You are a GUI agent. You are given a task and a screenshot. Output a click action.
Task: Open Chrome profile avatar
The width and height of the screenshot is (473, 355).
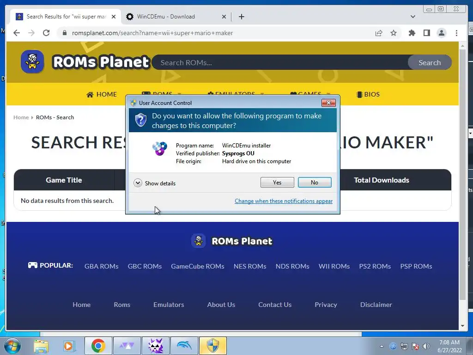[x=441, y=33]
